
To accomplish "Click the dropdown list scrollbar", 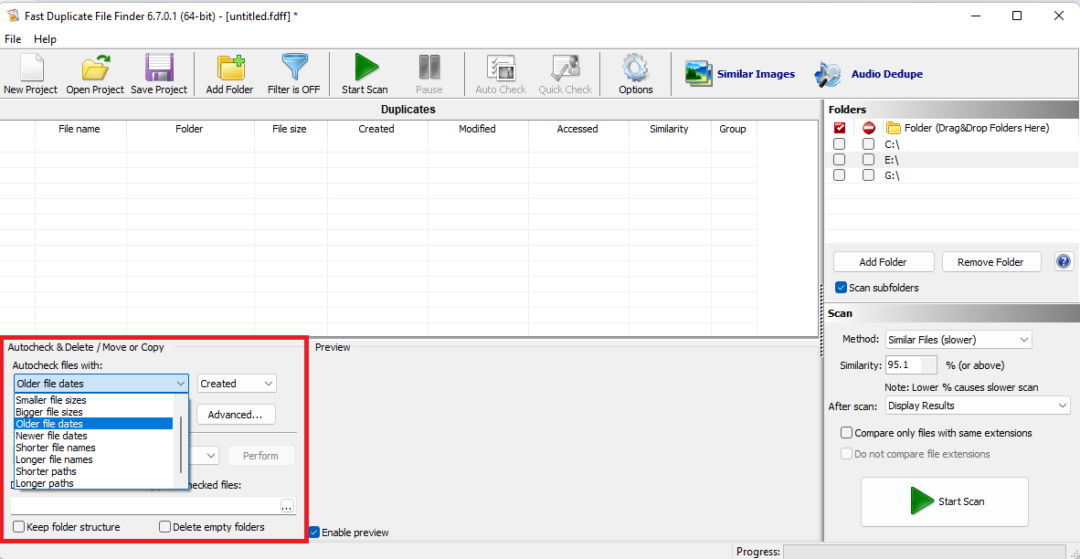I will pyautogui.click(x=181, y=444).
